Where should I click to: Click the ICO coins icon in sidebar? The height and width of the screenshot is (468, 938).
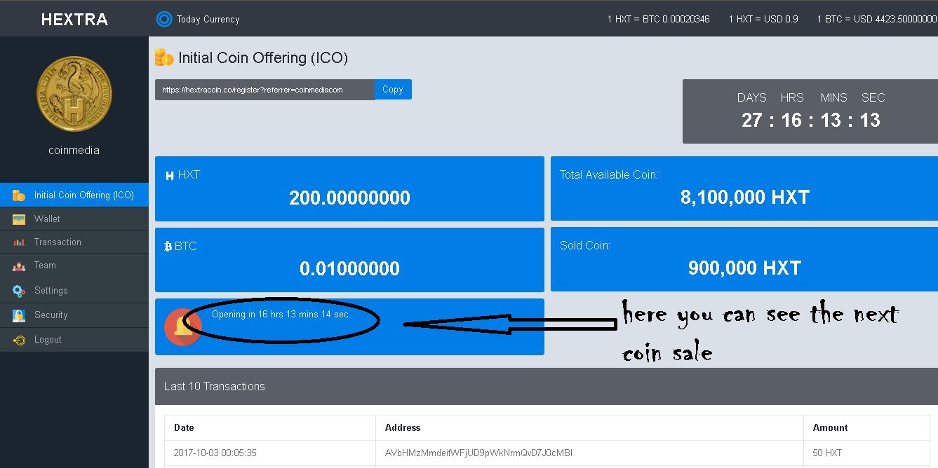[x=19, y=195]
